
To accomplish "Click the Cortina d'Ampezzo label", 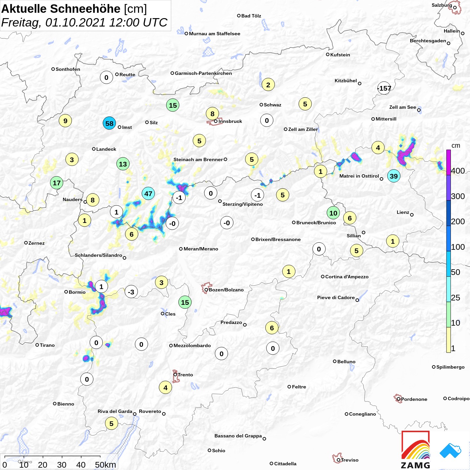I will 347,277.
